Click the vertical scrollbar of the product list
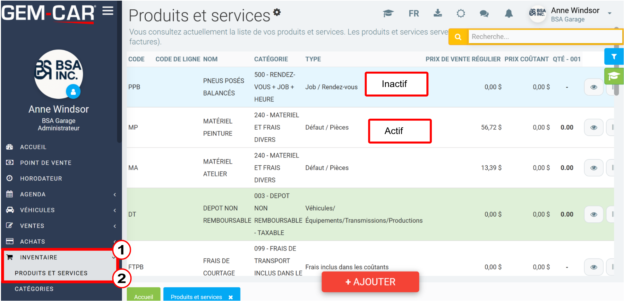 pyautogui.click(x=616, y=61)
